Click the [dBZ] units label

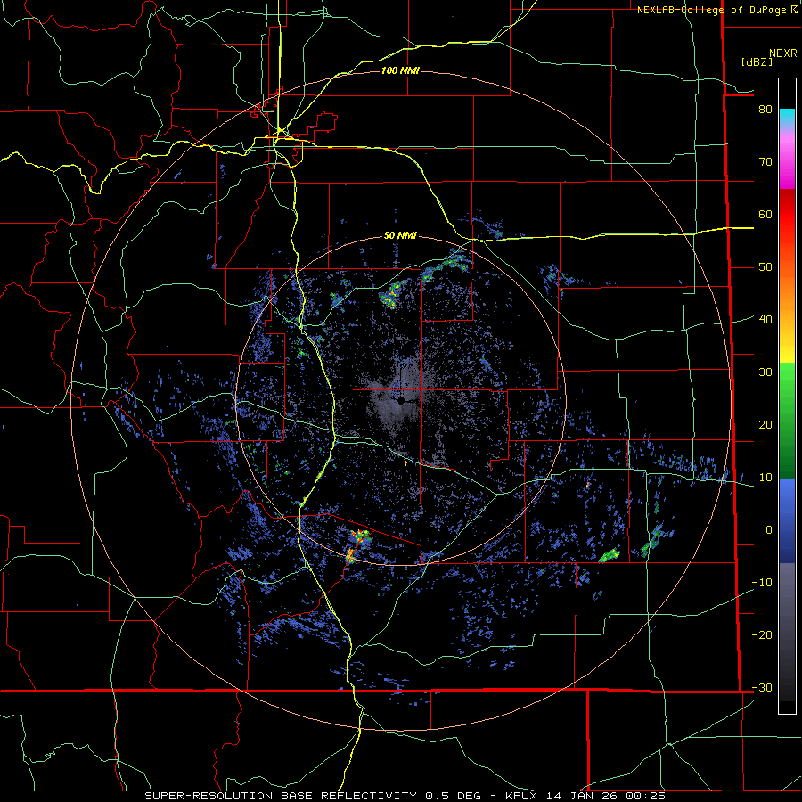pos(757,61)
